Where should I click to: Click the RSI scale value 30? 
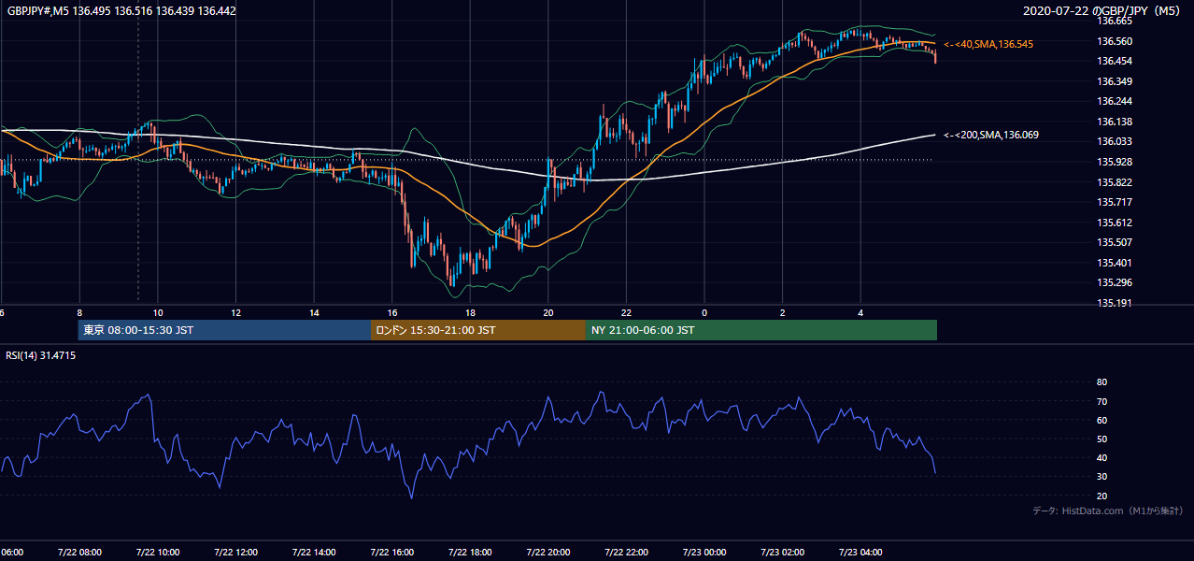(1102, 477)
